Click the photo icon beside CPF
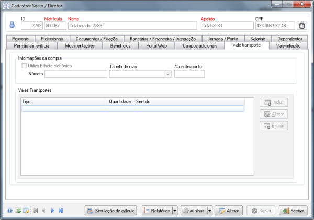Screen dimensions: 314x220 click(301, 25)
